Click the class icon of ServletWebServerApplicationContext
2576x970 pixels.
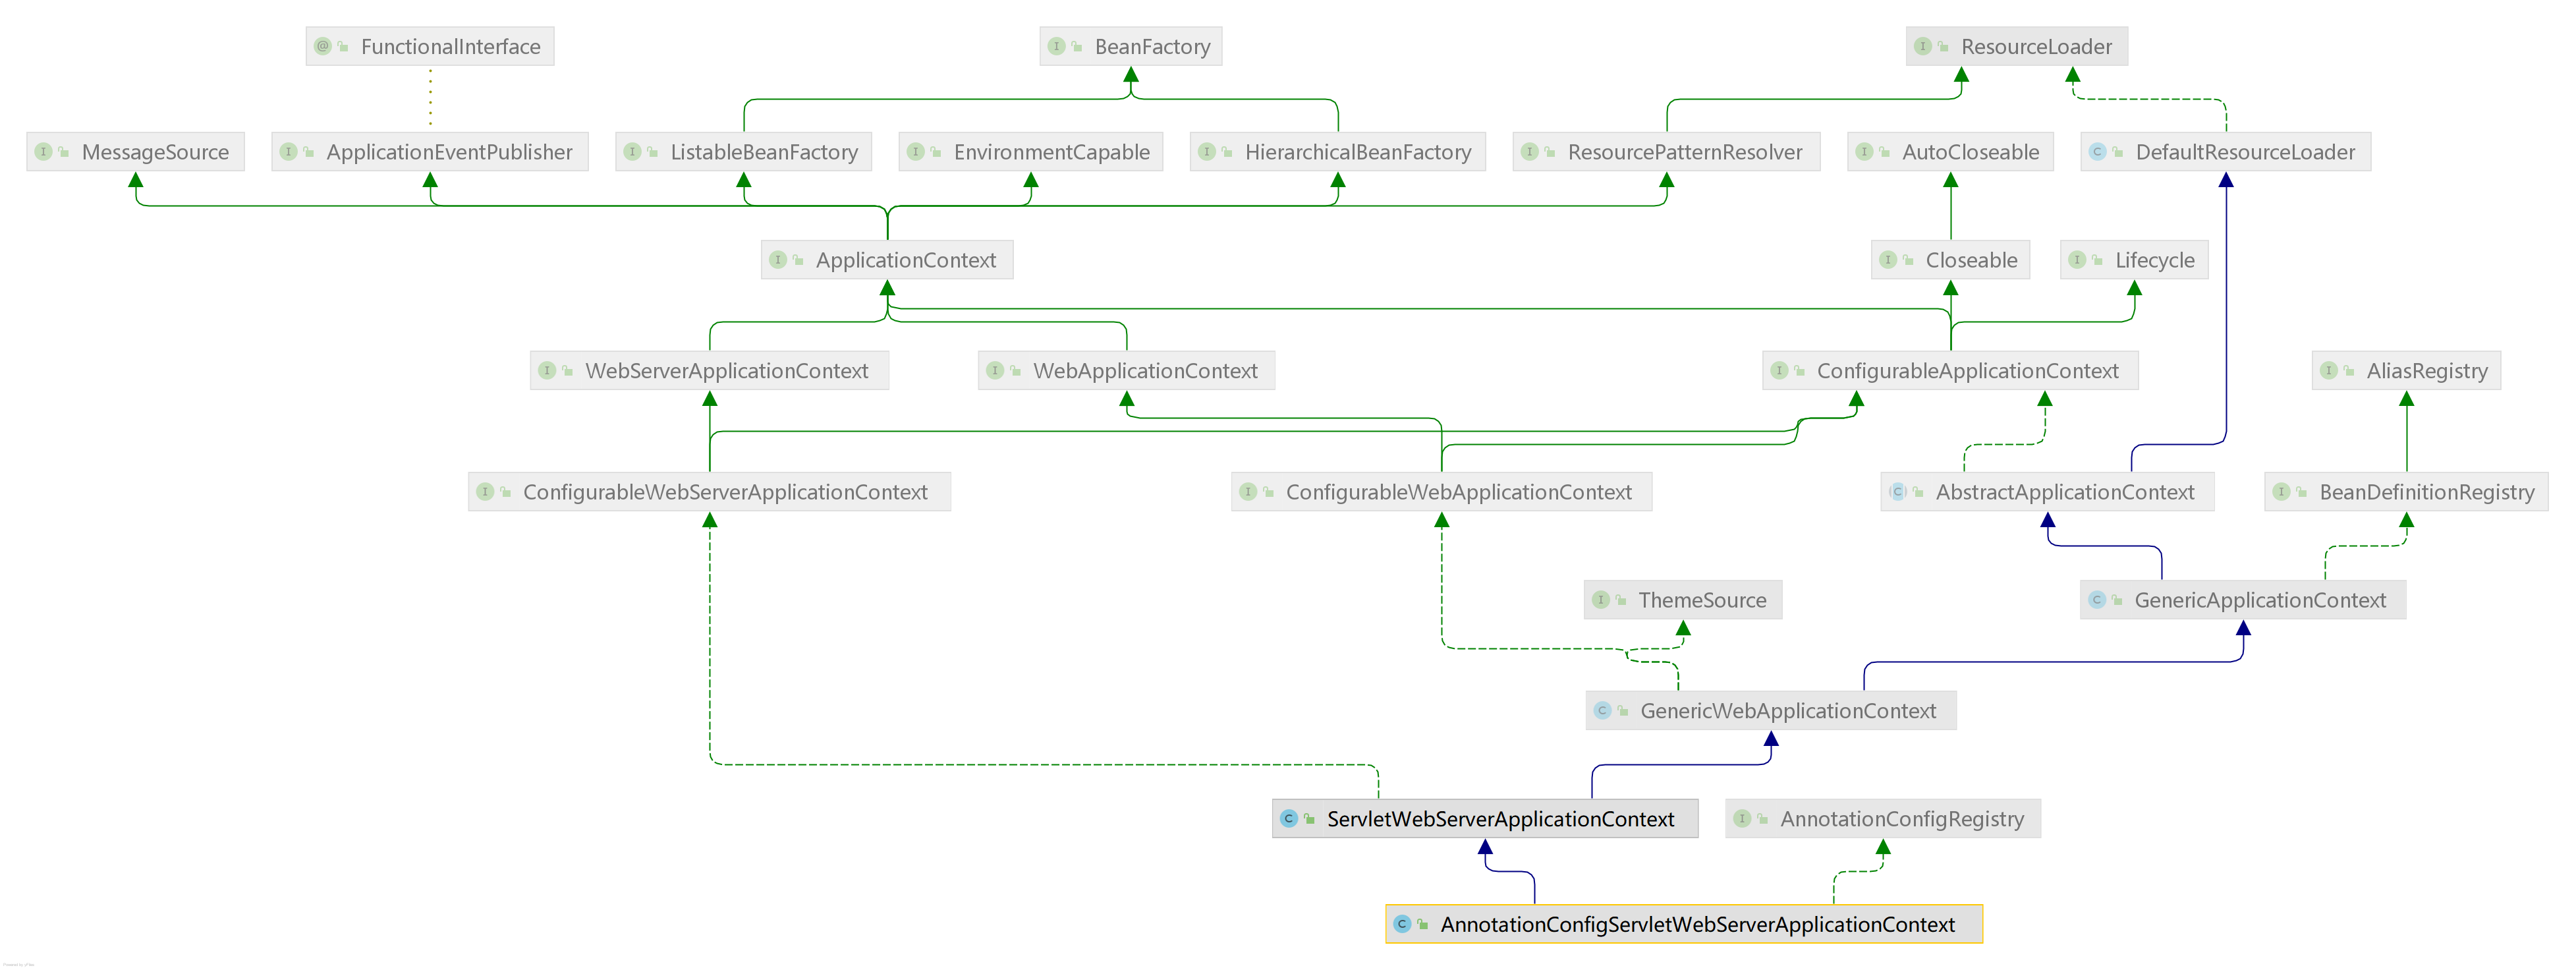1289,819
